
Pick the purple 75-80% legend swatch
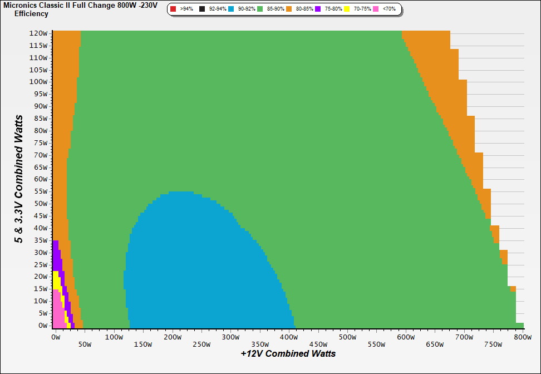[318, 9]
